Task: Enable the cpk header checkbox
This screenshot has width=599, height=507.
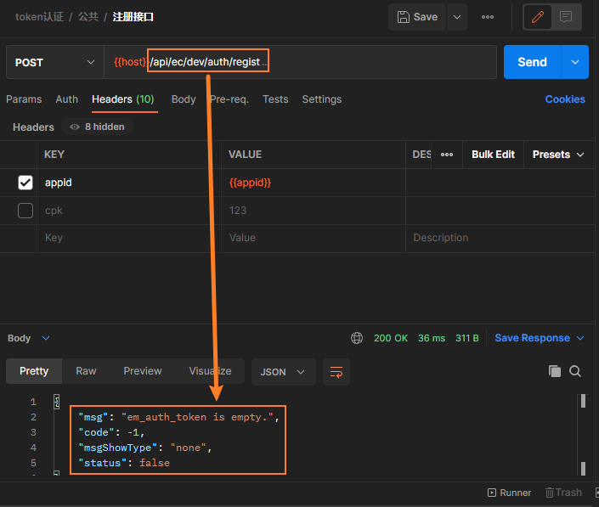Action: pyautogui.click(x=25, y=211)
